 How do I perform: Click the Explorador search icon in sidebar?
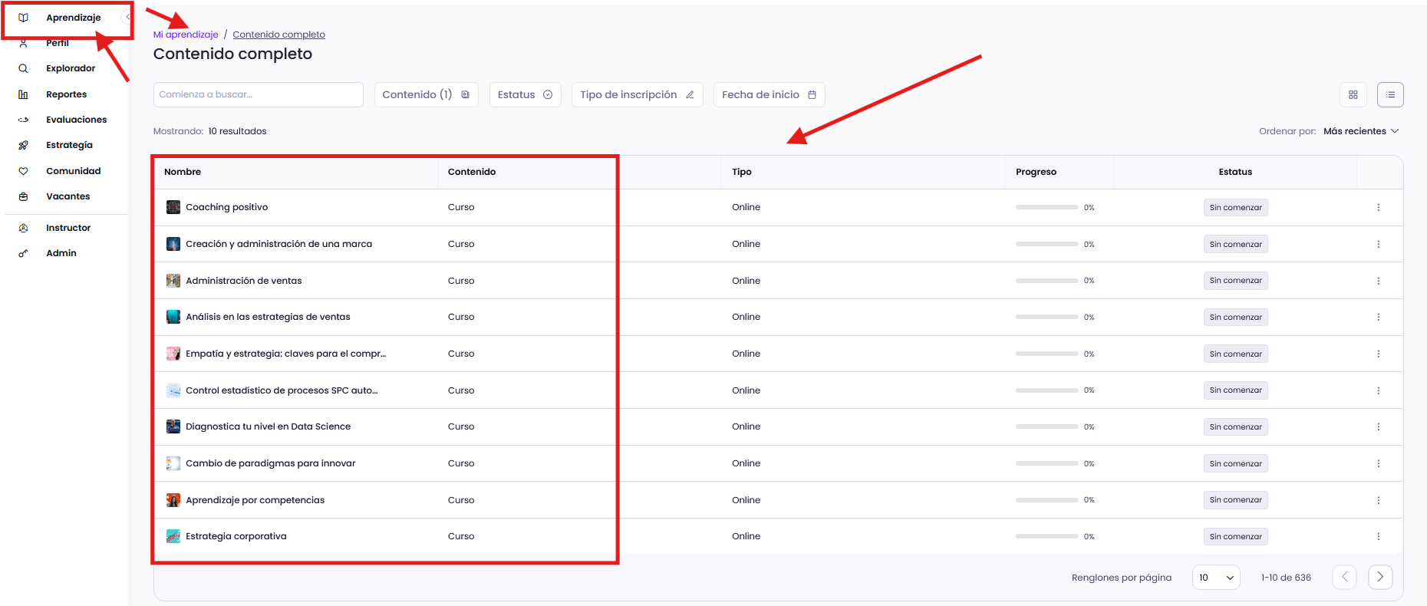[23, 68]
